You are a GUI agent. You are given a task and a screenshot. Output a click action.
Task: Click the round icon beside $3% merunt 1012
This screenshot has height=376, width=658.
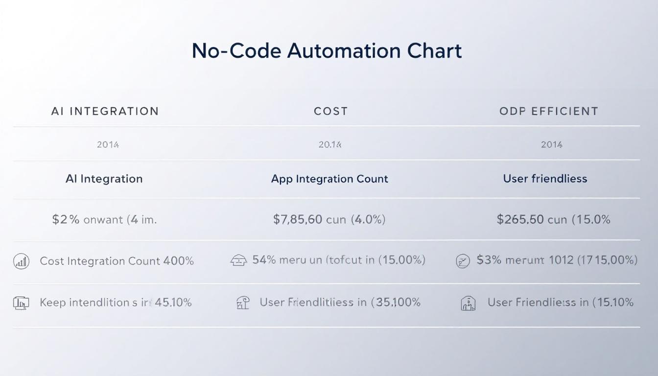pyautogui.click(x=463, y=261)
